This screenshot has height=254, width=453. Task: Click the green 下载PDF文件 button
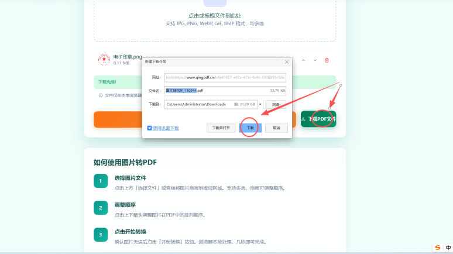[x=318, y=119]
